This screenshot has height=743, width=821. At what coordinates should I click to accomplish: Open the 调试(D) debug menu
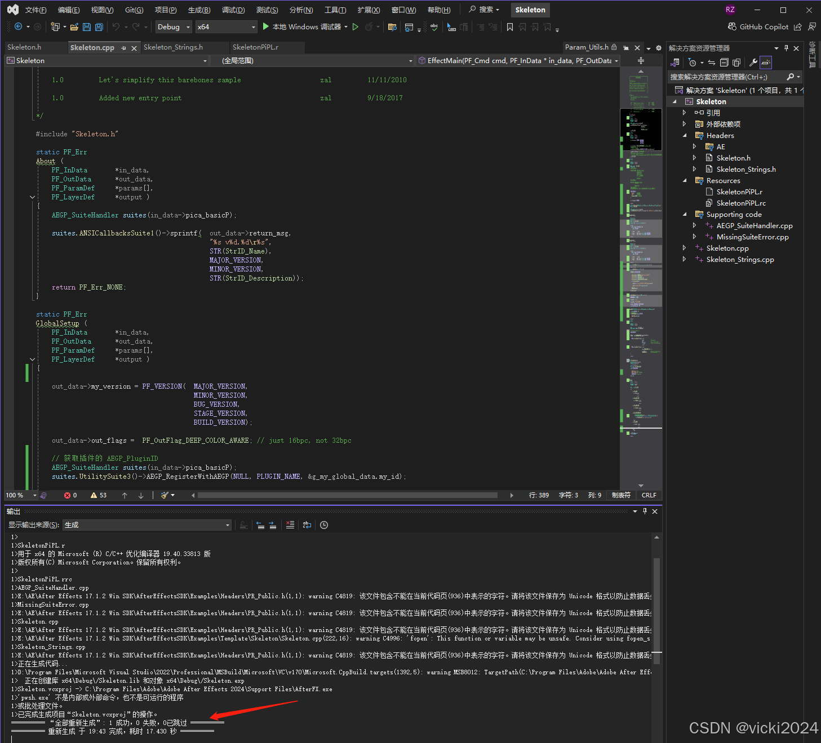(x=233, y=10)
